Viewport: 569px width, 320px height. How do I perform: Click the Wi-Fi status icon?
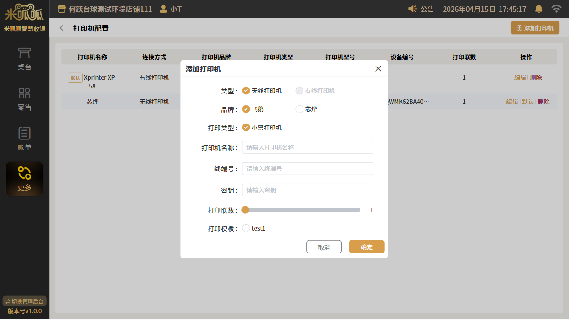tap(556, 9)
